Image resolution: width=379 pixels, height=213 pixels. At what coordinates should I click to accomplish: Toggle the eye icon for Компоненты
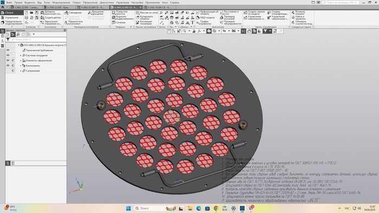(x=8, y=65)
